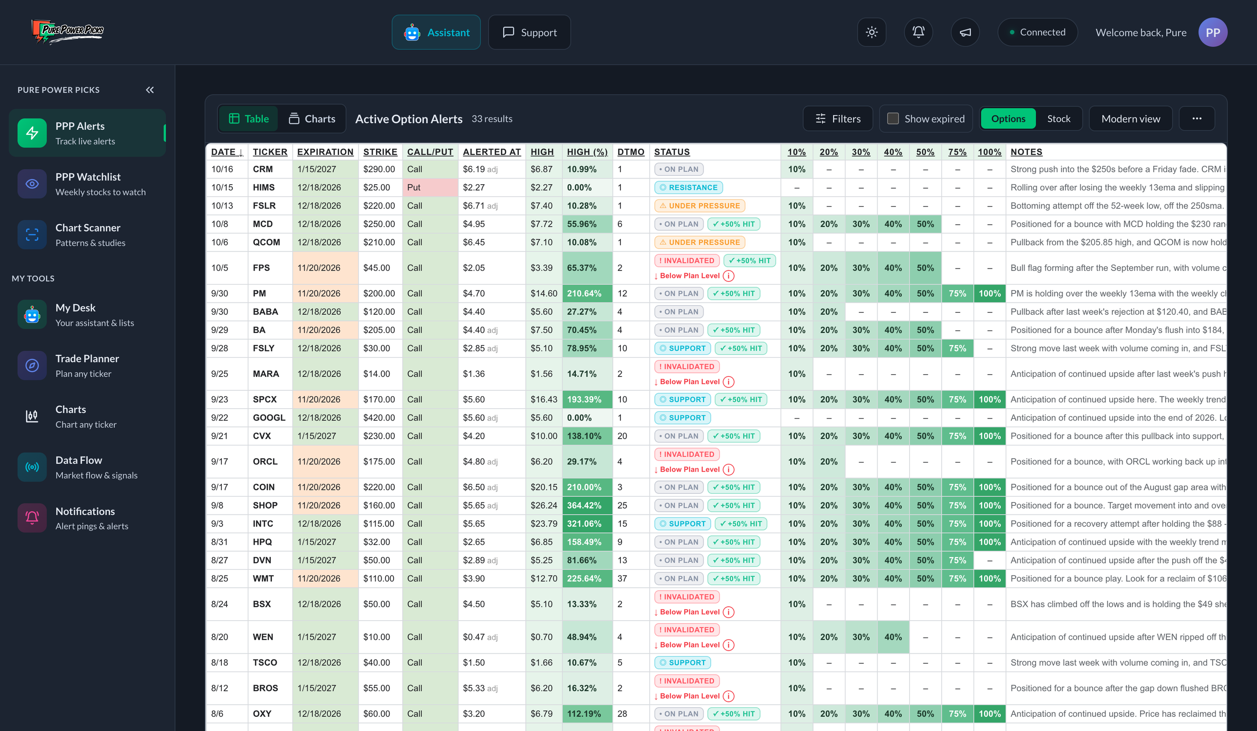
Task: Open the PP user avatar
Action: coord(1213,33)
